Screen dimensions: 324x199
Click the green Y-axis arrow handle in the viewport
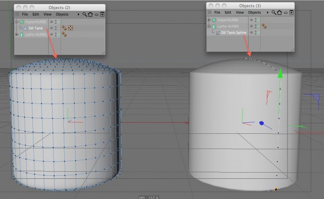[x=280, y=73]
